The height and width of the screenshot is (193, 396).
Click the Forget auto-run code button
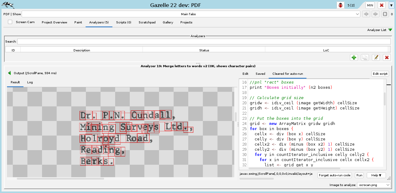coord(335,175)
